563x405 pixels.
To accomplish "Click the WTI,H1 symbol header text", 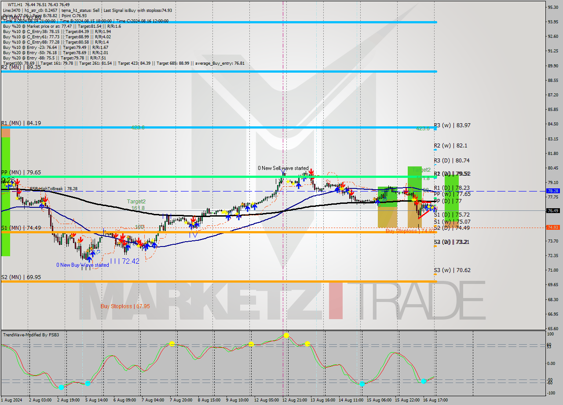I will 16,4.
